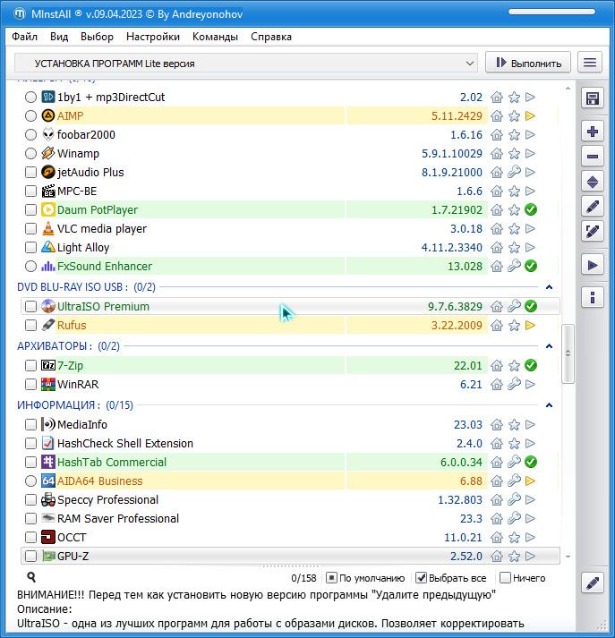
Task: Click the minus icon in right sidebar
Action: tap(592, 157)
